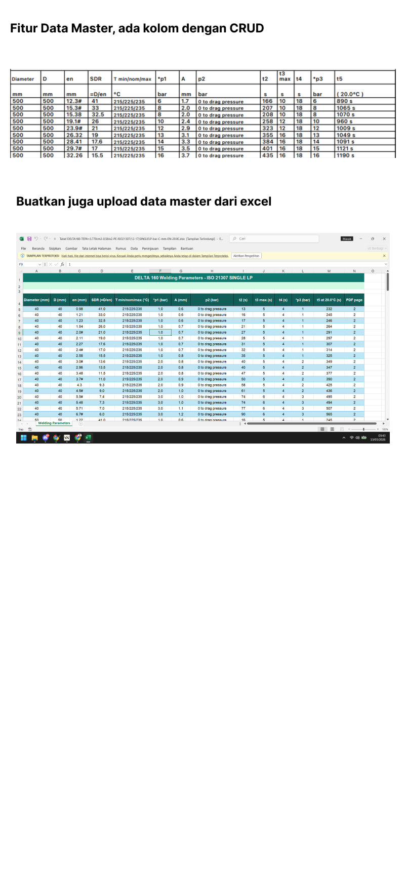Click the Excel Save icon in title bar
The image size is (407, 885).
click(x=29, y=238)
